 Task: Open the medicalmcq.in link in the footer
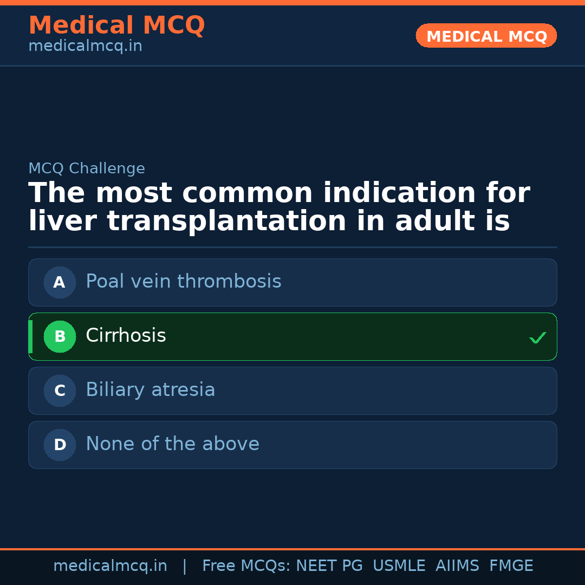pyautogui.click(x=110, y=566)
